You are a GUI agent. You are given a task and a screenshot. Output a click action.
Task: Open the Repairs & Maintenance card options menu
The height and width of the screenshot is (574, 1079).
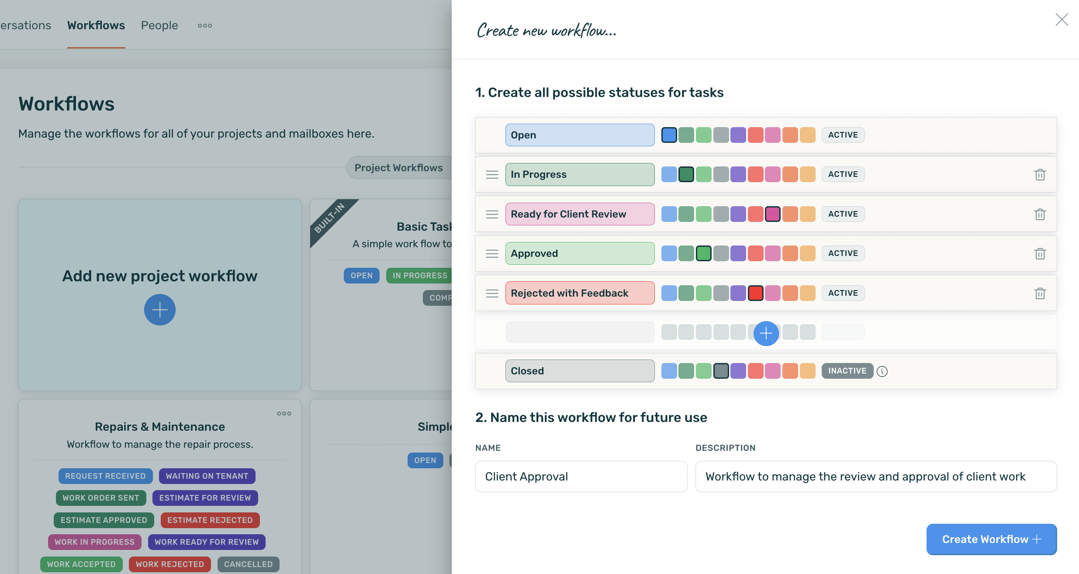point(284,413)
